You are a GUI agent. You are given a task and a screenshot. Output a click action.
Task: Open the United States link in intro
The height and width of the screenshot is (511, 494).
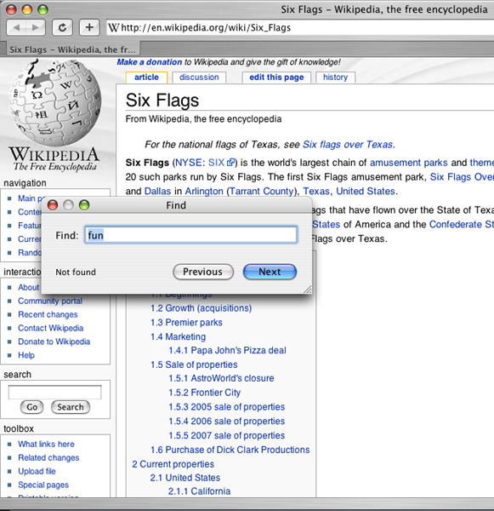(366, 192)
